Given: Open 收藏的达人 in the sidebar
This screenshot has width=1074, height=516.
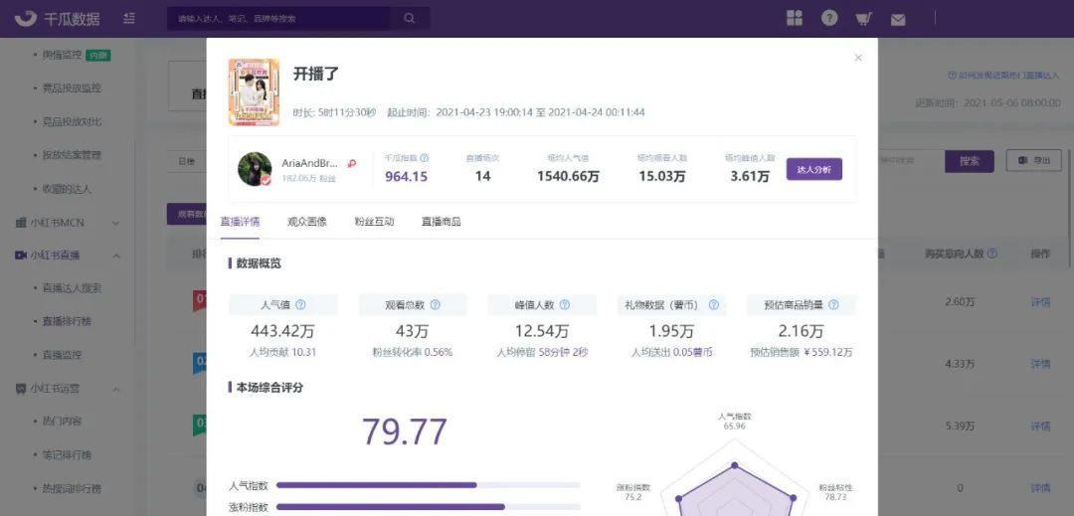Looking at the screenshot, I should click(x=68, y=189).
